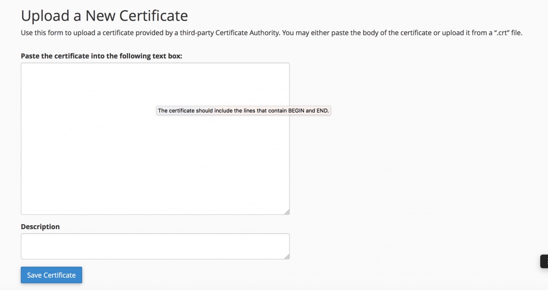Viewport: 548px width, 290px height.
Task: Click "text box:" in the paste label
Action: pos(167,56)
